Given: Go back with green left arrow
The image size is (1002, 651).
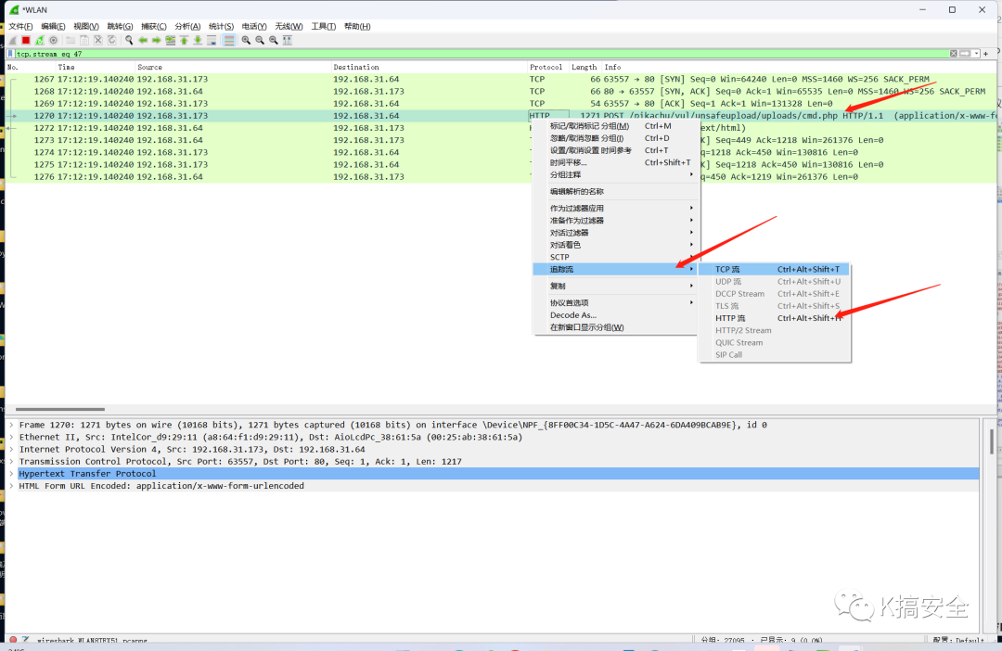Looking at the screenshot, I should click(x=143, y=40).
